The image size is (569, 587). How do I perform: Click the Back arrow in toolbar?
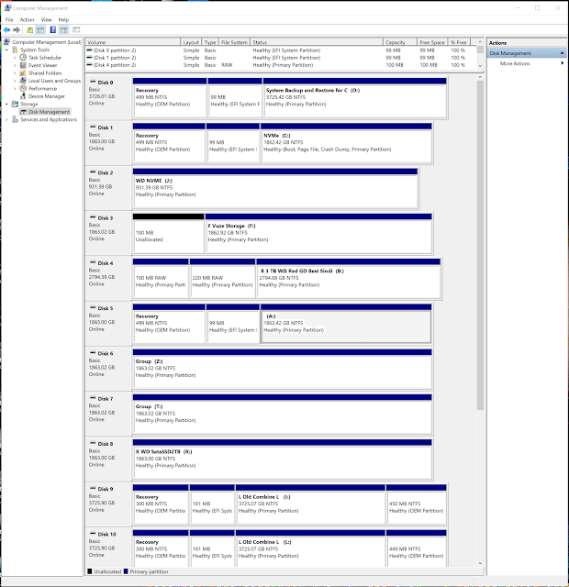point(6,30)
